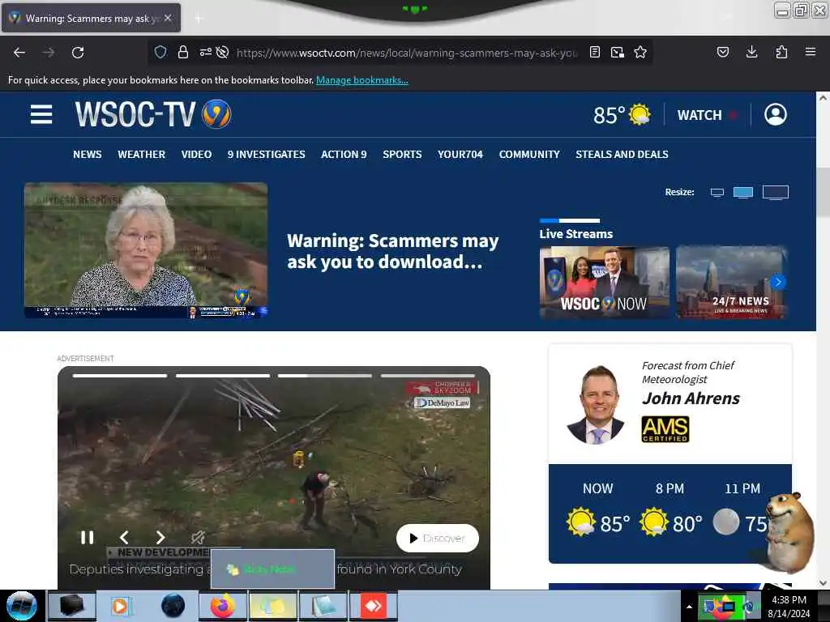Image resolution: width=830 pixels, height=622 pixels.
Task: Open the sticky notes taskbar icon
Action: (272, 606)
